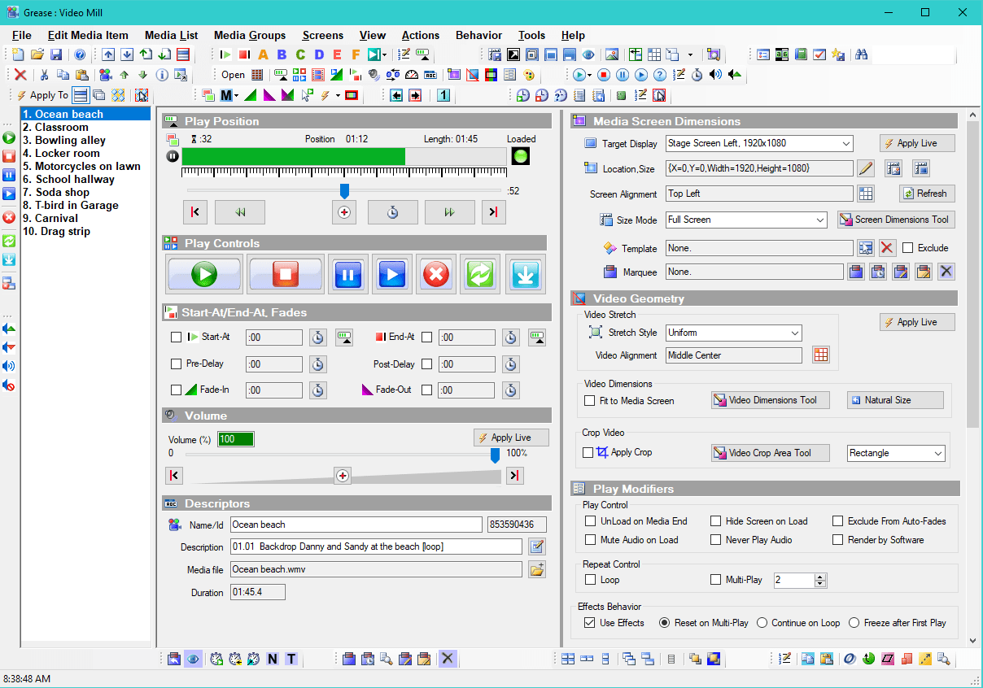Click the Natural Size button
The image size is (983, 688).
click(895, 400)
